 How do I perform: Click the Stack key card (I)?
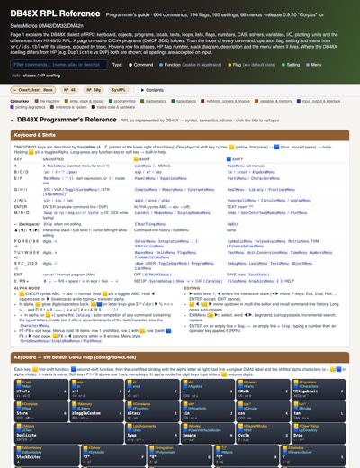click(152, 411)
